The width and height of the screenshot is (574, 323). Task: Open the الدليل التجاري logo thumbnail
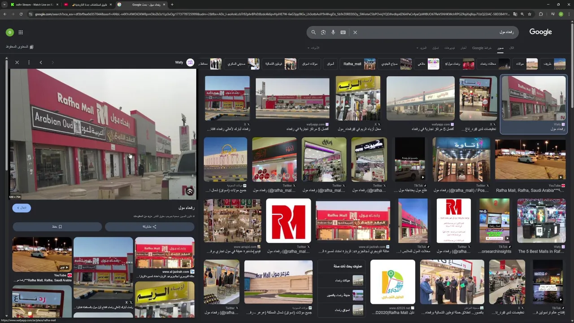pos(392,282)
